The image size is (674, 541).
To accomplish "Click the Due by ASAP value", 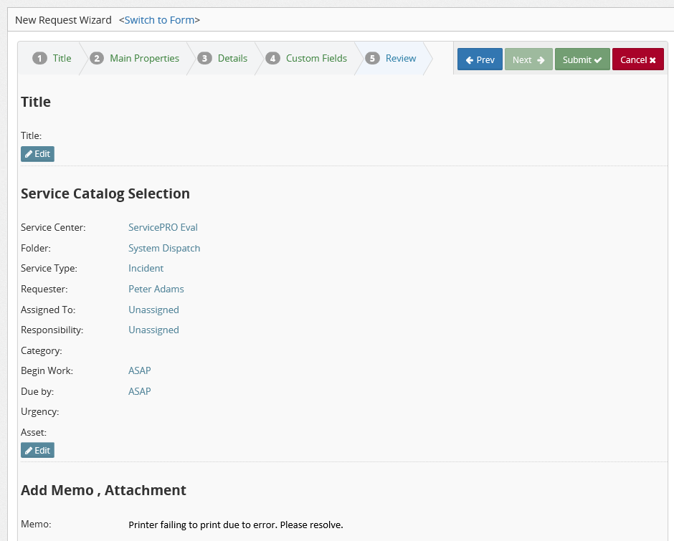I will tap(139, 391).
